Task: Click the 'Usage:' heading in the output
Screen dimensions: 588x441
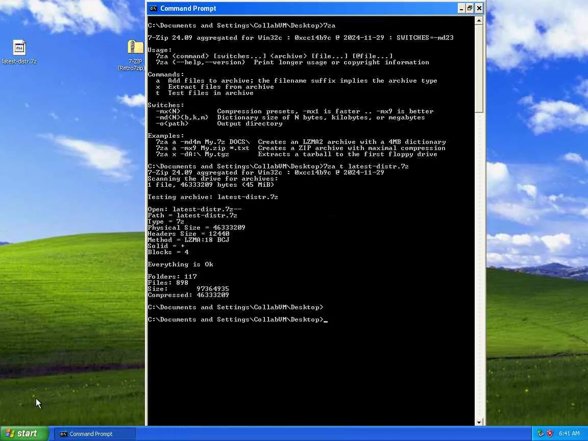Action: click(160, 50)
